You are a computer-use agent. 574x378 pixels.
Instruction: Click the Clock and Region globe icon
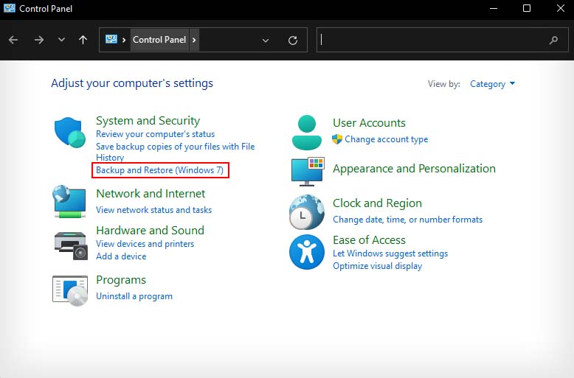pos(307,212)
